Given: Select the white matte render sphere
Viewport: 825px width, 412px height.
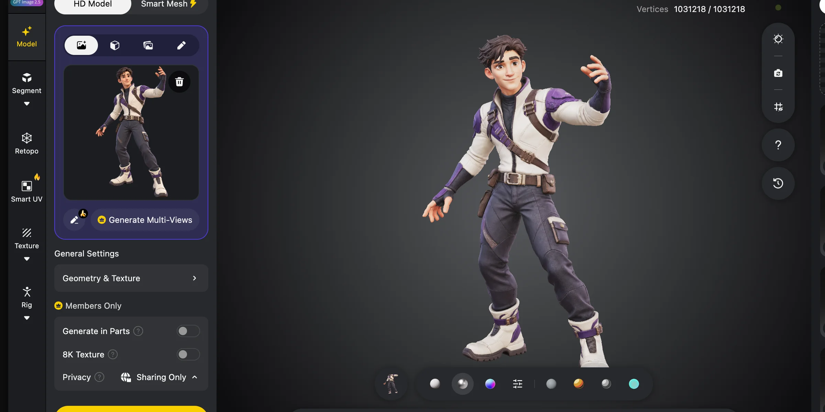Looking at the screenshot, I should 435,384.
